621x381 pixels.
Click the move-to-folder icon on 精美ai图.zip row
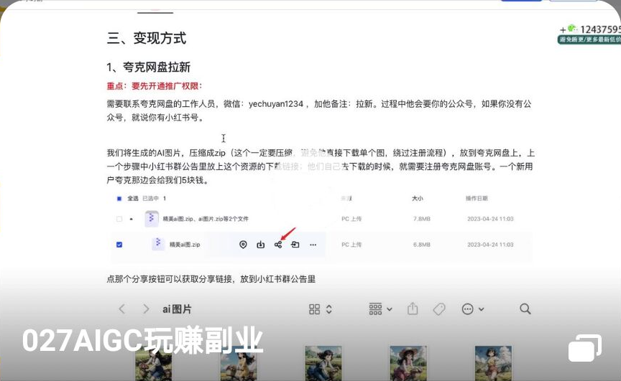coord(295,245)
